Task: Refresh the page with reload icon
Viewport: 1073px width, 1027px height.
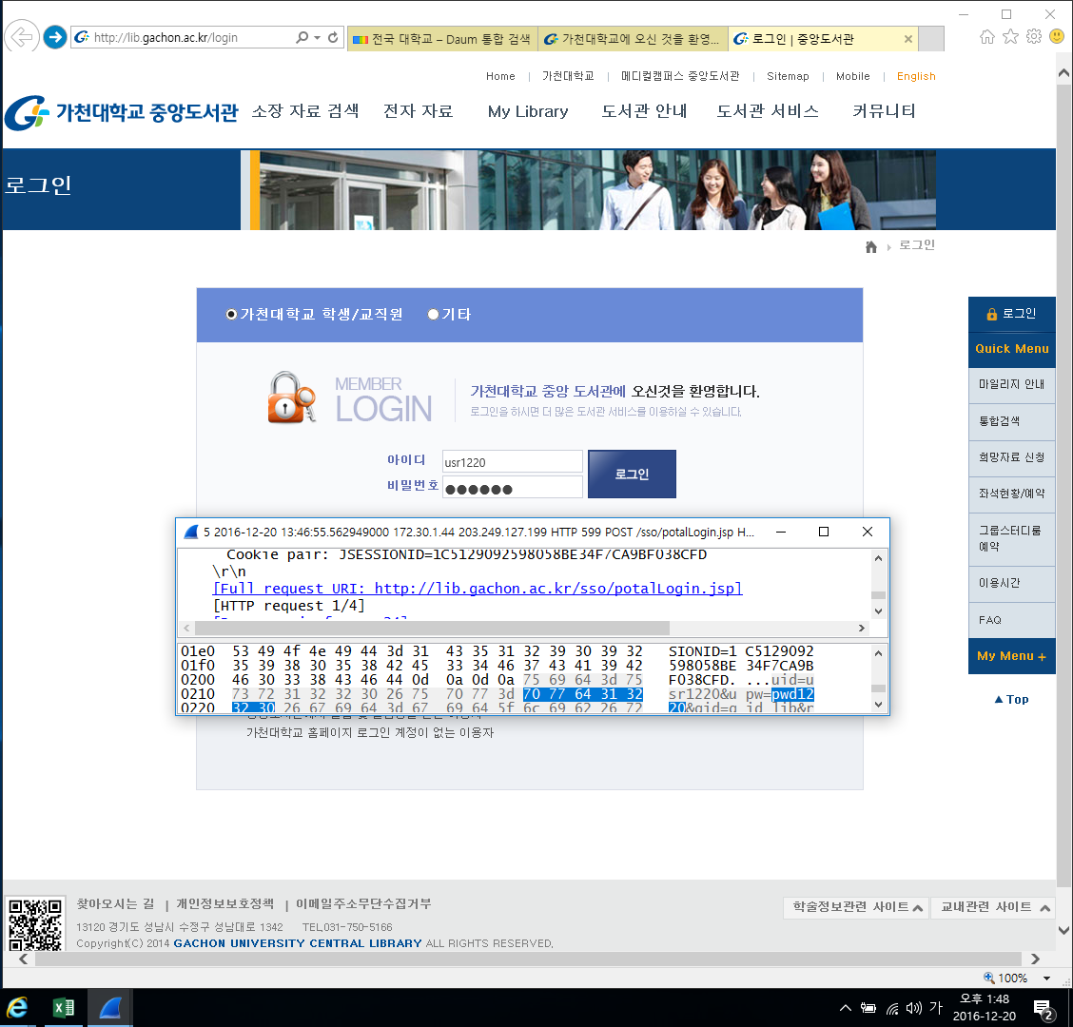Action: [333, 38]
